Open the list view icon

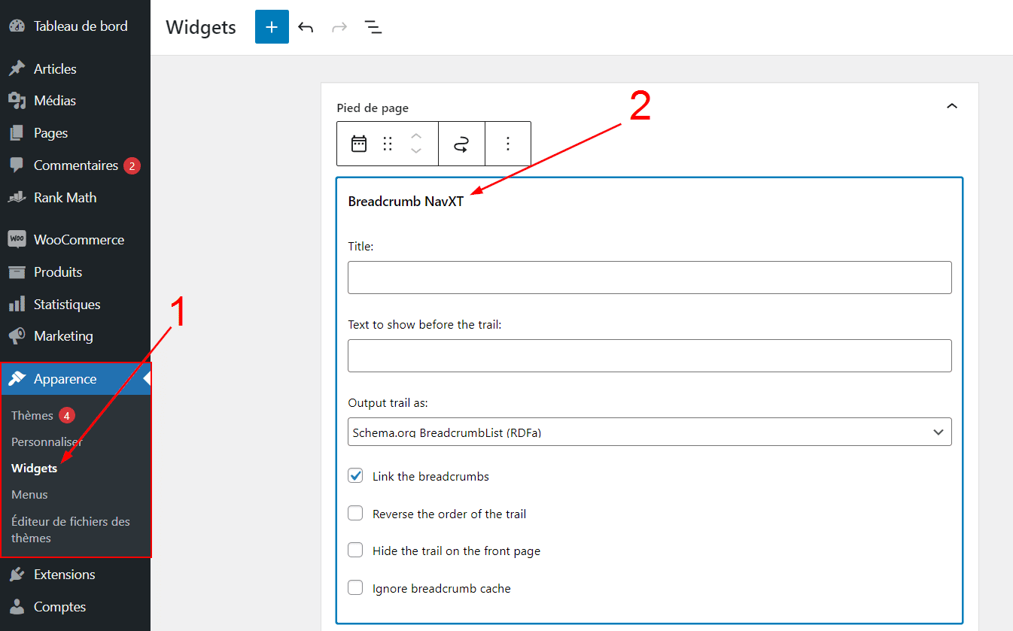[x=373, y=28]
